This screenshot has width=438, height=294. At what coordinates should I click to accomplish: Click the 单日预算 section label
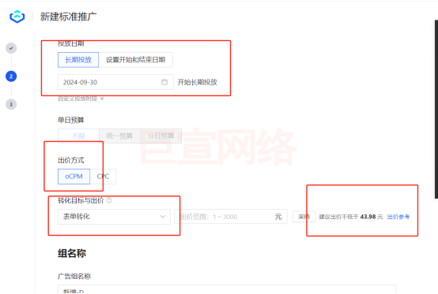click(x=71, y=120)
